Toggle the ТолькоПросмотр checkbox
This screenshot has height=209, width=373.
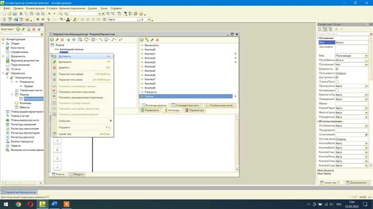coord(337,81)
